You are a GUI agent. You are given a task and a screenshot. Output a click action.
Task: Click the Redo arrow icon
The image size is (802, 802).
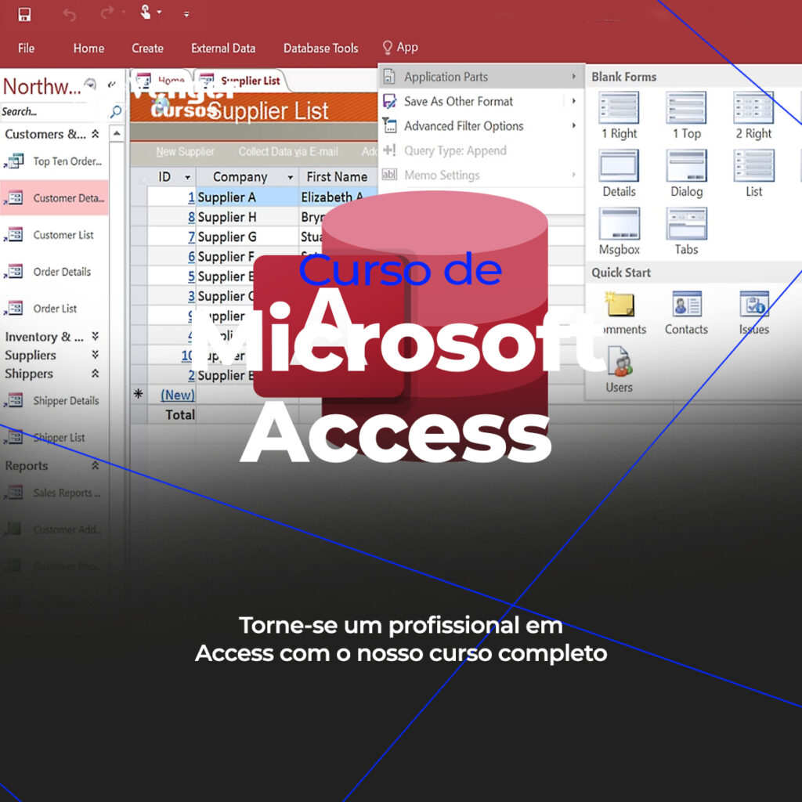pyautogui.click(x=107, y=13)
